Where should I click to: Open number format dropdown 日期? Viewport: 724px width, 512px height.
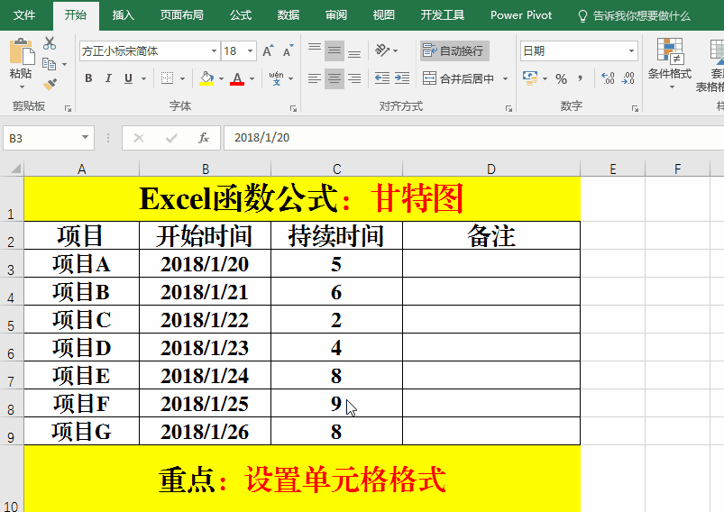[x=631, y=50]
